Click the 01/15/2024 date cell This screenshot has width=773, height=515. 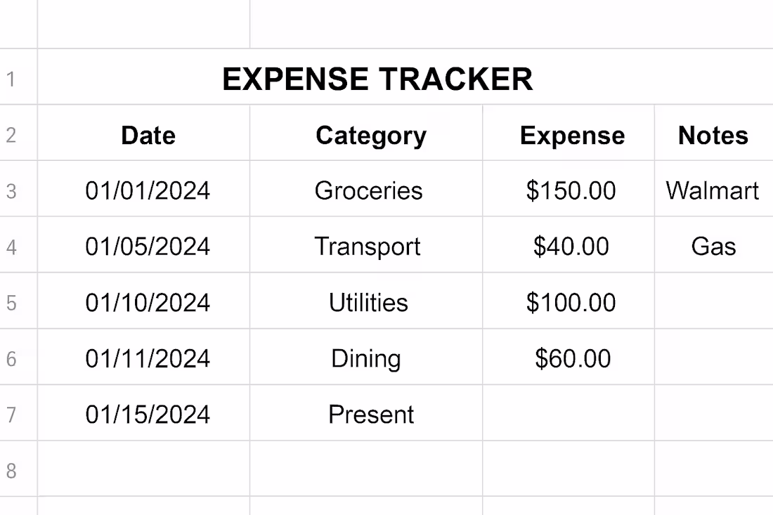[148, 415]
